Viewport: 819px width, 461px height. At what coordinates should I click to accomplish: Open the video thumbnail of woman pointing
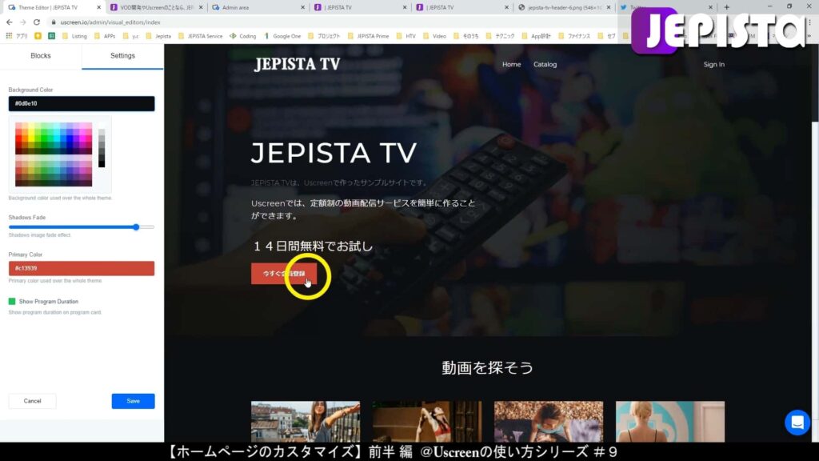(306, 421)
